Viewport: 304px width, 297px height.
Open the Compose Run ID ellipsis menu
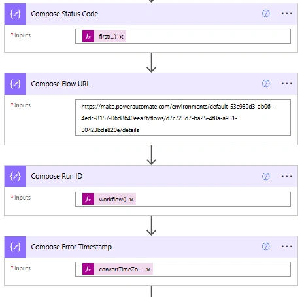tap(286, 176)
